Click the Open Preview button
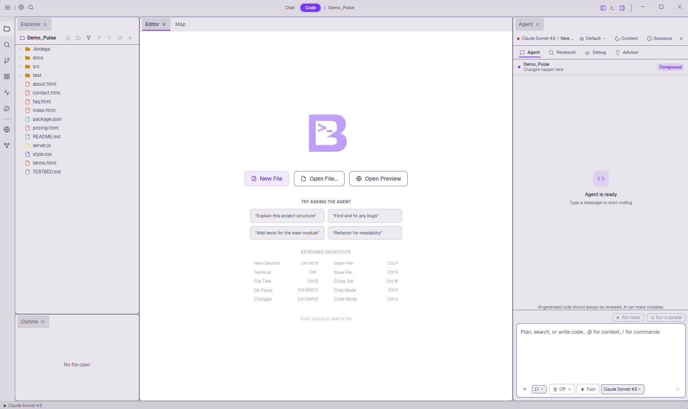This screenshot has width=688, height=409. click(379, 179)
